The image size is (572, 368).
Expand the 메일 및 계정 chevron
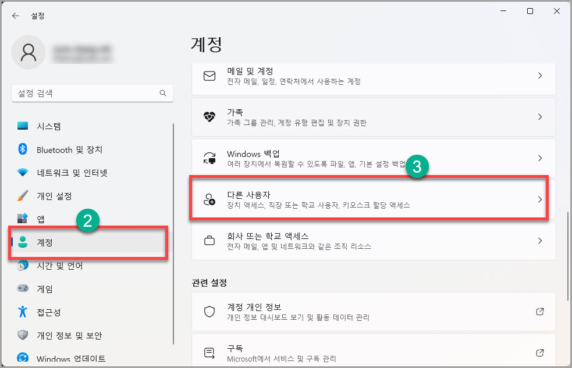pos(539,76)
